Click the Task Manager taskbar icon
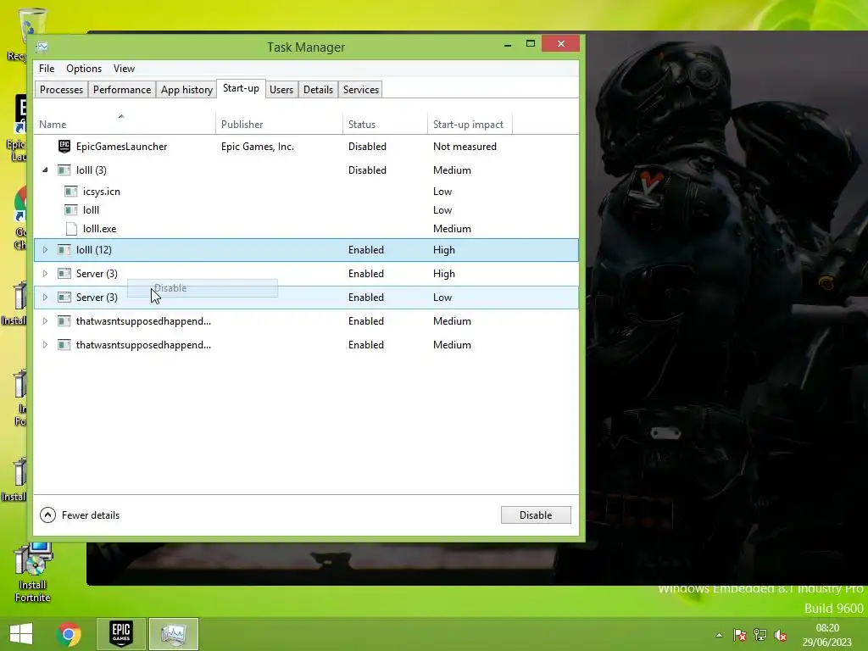The height and width of the screenshot is (651, 868). tap(173, 634)
